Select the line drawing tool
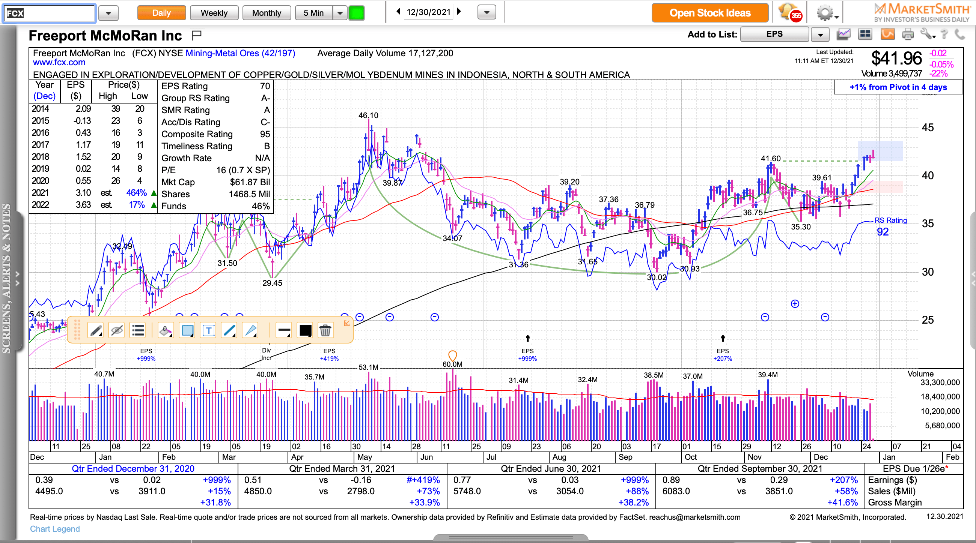The width and height of the screenshot is (976, 543). pyautogui.click(x=229, y=330)
